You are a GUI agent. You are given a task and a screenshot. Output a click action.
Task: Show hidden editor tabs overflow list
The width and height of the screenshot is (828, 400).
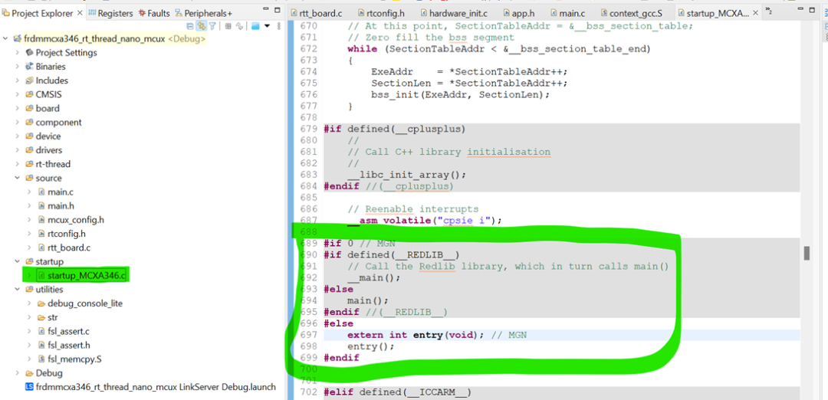[x=770, y=11]
